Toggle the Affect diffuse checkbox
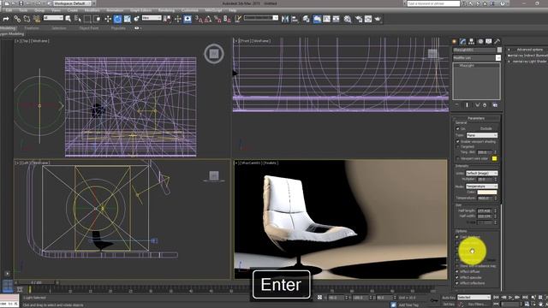 [x=457, y=272]
